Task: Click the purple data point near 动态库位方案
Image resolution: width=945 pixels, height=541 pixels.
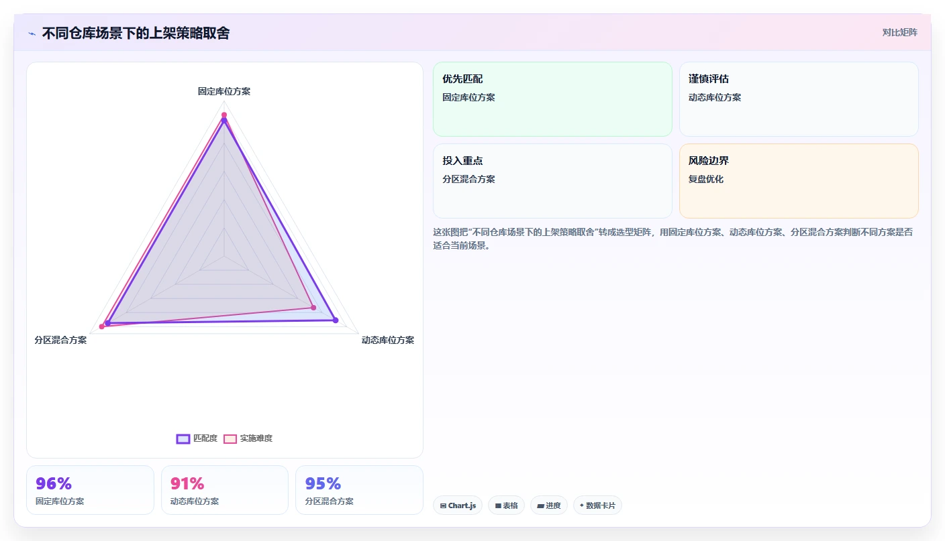Action: pyautogui.click(x=336, y=320)
